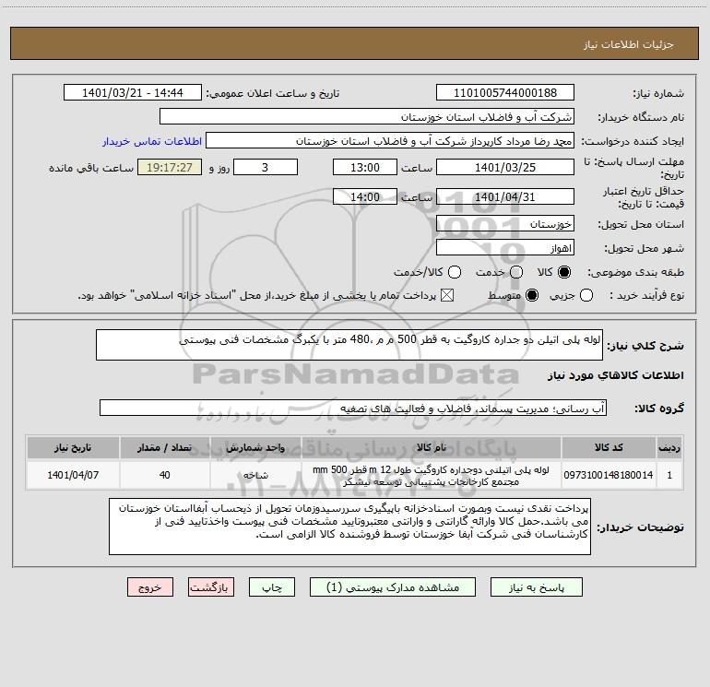The image size is (710, 687).
Task: Click the شماره نیاز number field
Action: pos(505,92)
